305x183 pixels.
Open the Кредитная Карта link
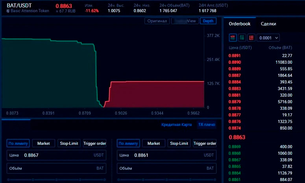click(x=177, y=125)
